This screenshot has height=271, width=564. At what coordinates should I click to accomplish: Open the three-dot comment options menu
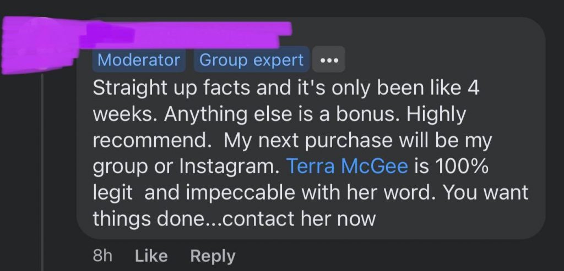329,60
